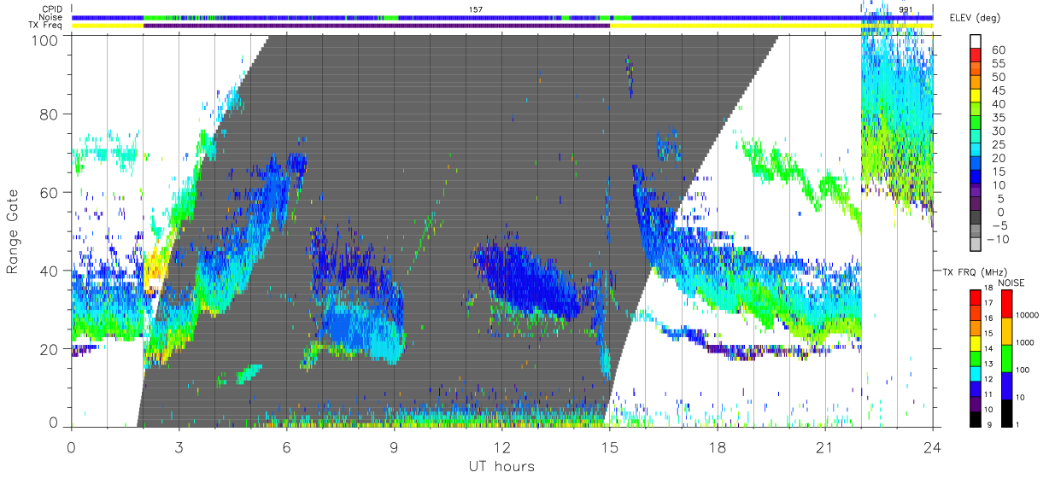The height and width of the screenshot is (484, 1049).
Task: Click the purple section of the TX Freq strip
Action: (377, 26)
